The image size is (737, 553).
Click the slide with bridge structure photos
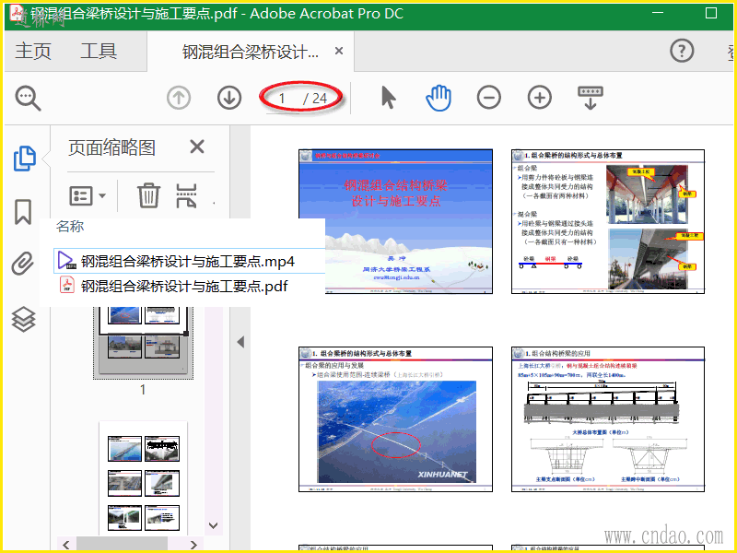click(x=608, y=221)
